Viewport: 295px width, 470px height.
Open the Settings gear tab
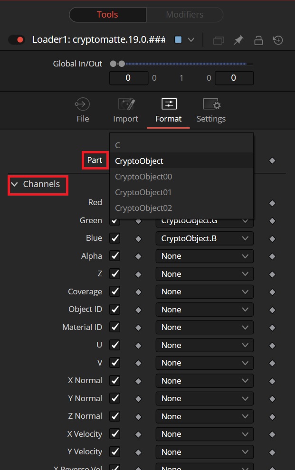point(211,104)
